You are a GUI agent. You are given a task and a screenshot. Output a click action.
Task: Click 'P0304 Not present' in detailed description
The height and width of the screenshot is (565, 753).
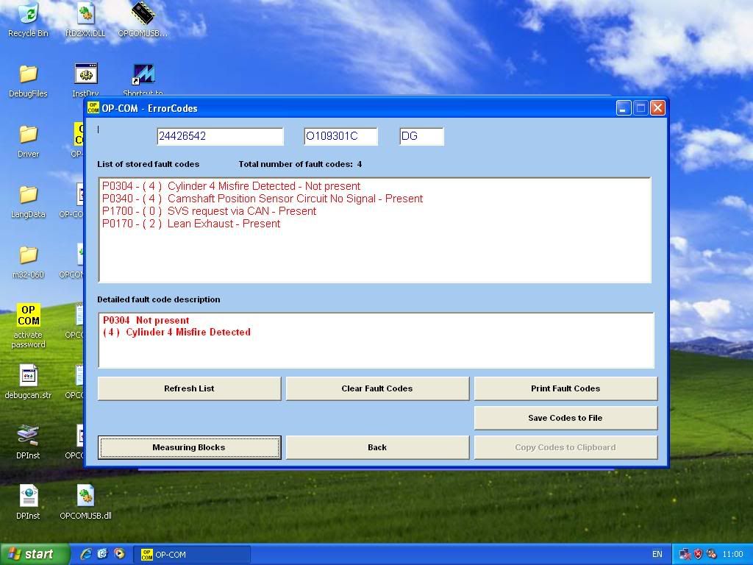[146, 320]
